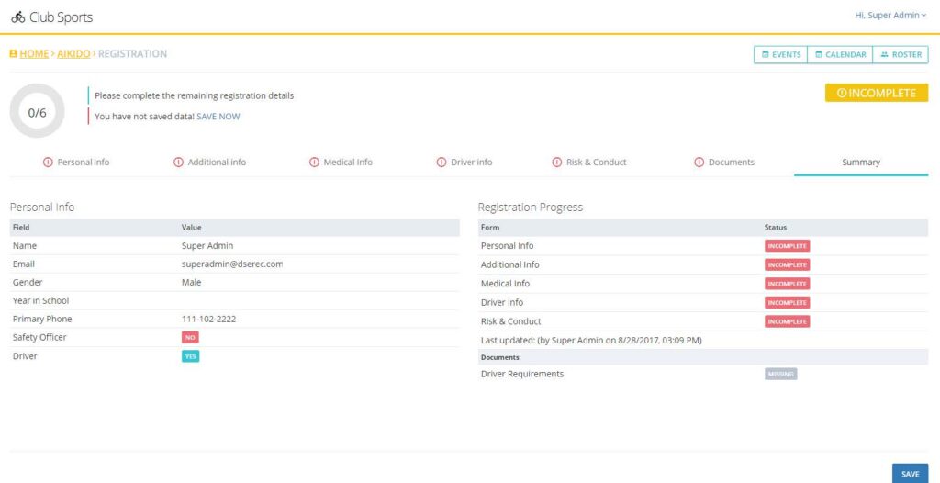Open the EVENTS button

780,54
